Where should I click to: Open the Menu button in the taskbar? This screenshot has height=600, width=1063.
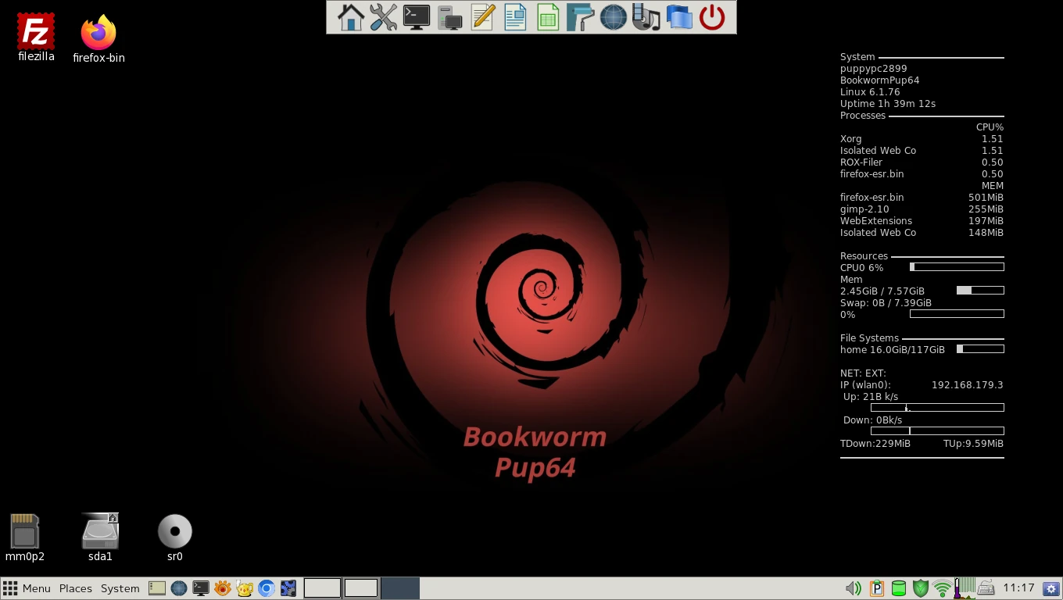(27, 588)
